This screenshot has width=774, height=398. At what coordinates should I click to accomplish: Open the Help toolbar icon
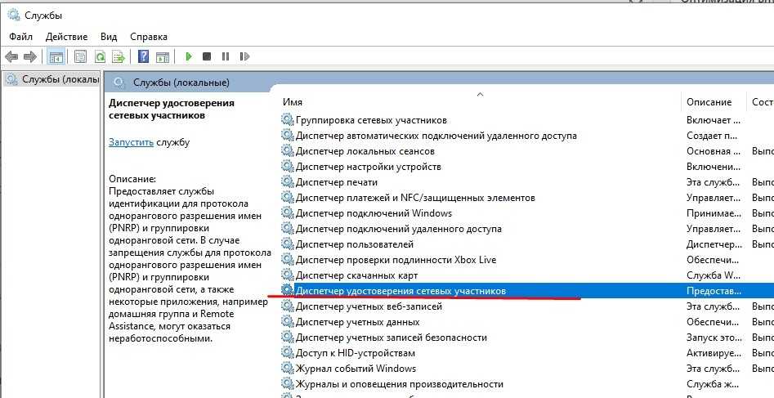(x=143, y=56)
